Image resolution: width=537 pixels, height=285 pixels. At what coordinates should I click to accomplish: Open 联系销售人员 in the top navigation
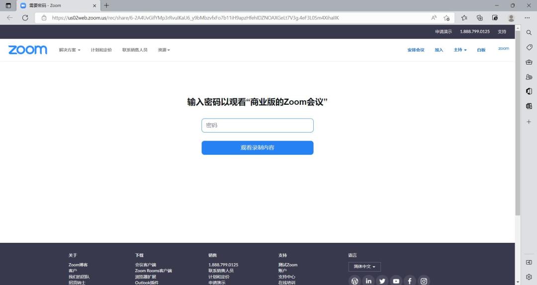pos(135,50)
